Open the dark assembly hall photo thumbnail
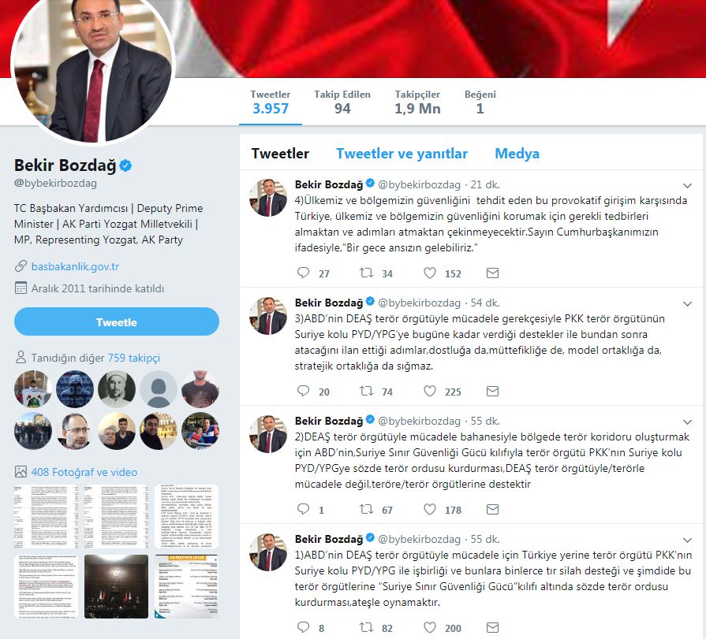Image resolution: width=706 pixels, height=639 pixels. click(x=116, y=586)
